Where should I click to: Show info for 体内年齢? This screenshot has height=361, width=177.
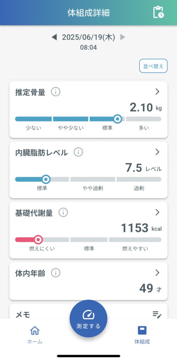[56, 273]
